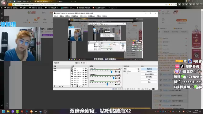Open browser favorites star in left sidebar
The height and width of the screenshot is (114, 203).
[2, 13]
